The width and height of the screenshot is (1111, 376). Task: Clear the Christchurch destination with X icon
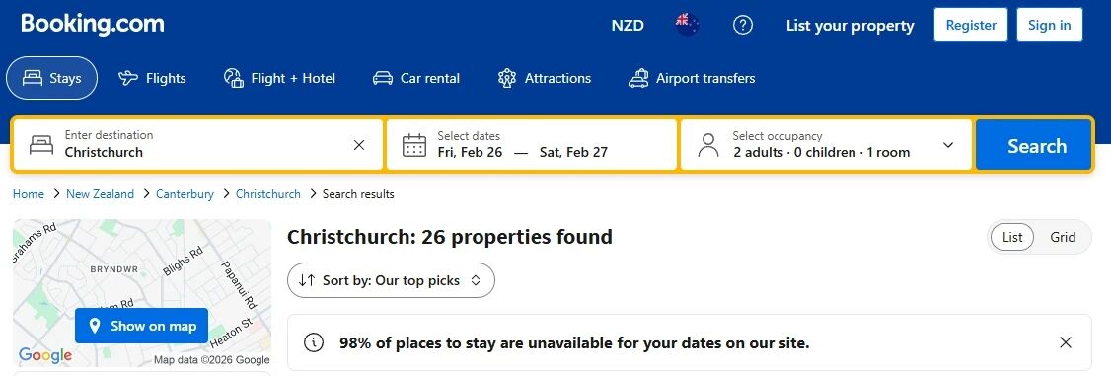(x=359, y=145)
